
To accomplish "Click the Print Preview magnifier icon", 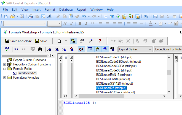I will (x=43, y=17).
